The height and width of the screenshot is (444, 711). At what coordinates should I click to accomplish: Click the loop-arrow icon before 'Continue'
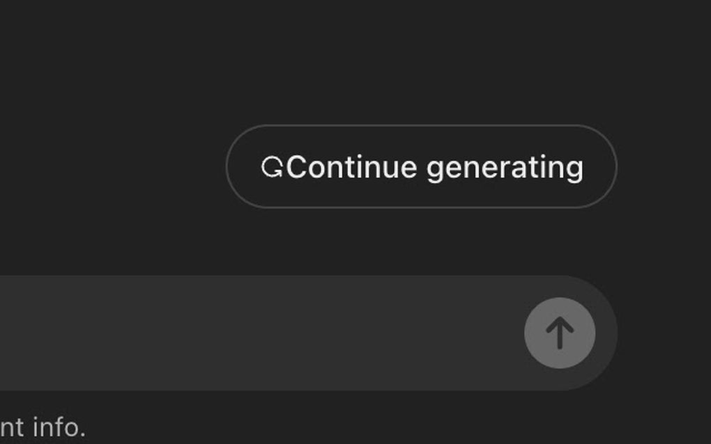point(272,168)
